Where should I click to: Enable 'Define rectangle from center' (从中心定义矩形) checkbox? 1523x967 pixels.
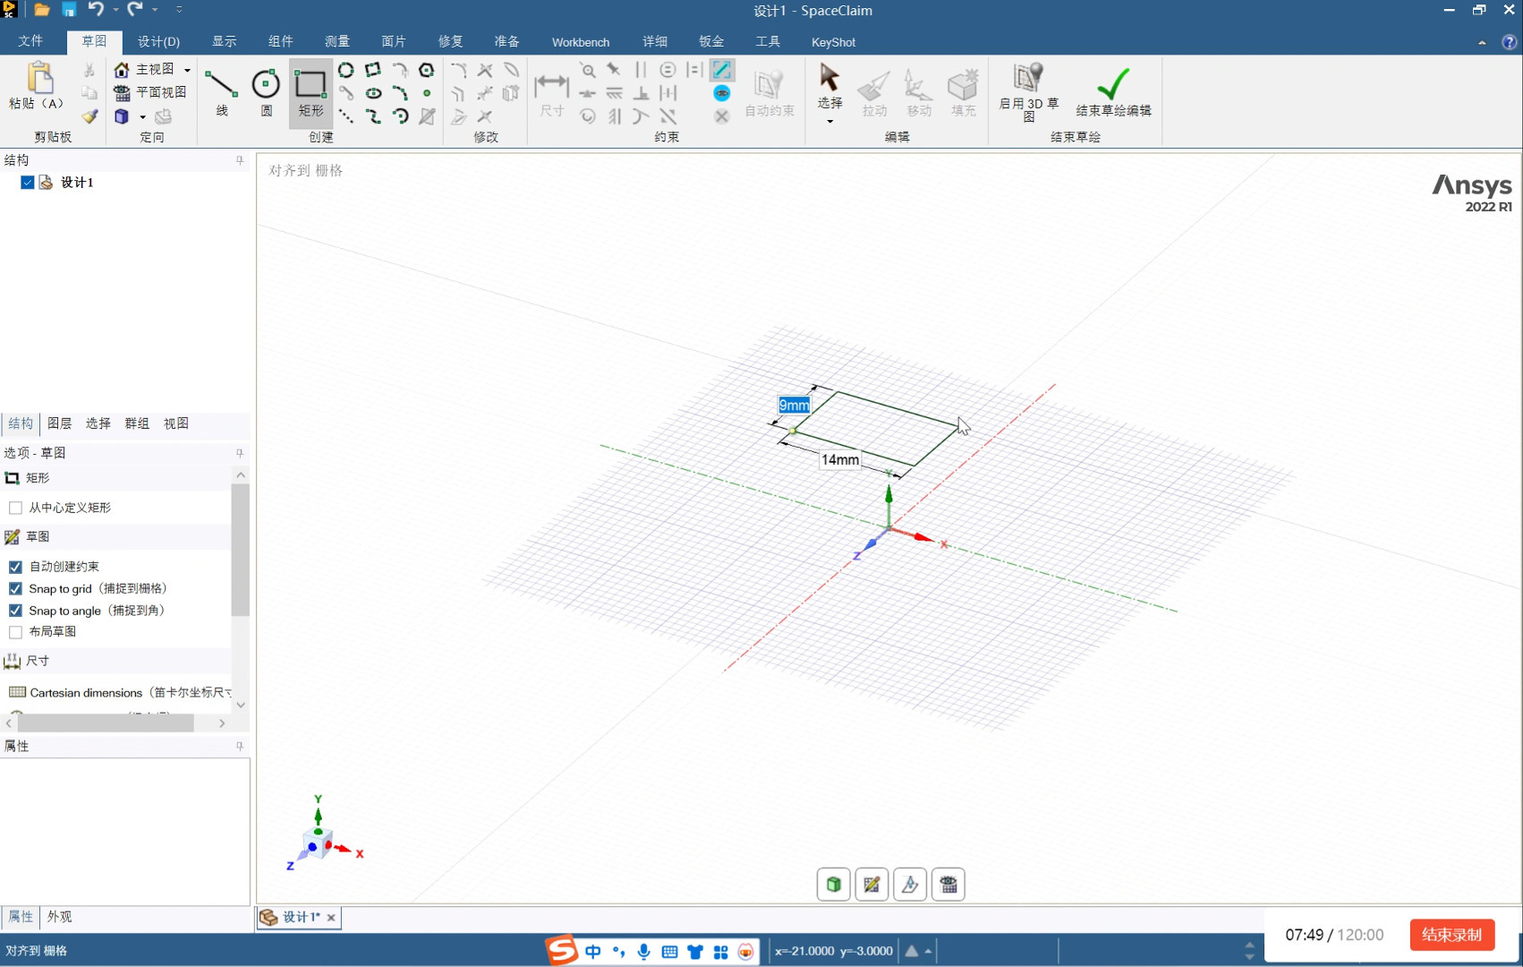(15, 508)
